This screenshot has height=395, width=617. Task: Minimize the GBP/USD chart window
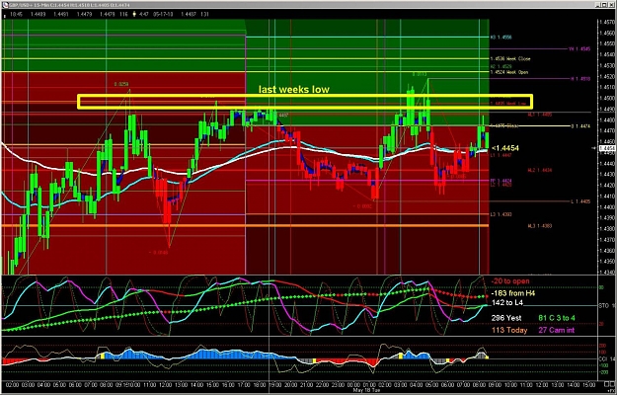598,5
